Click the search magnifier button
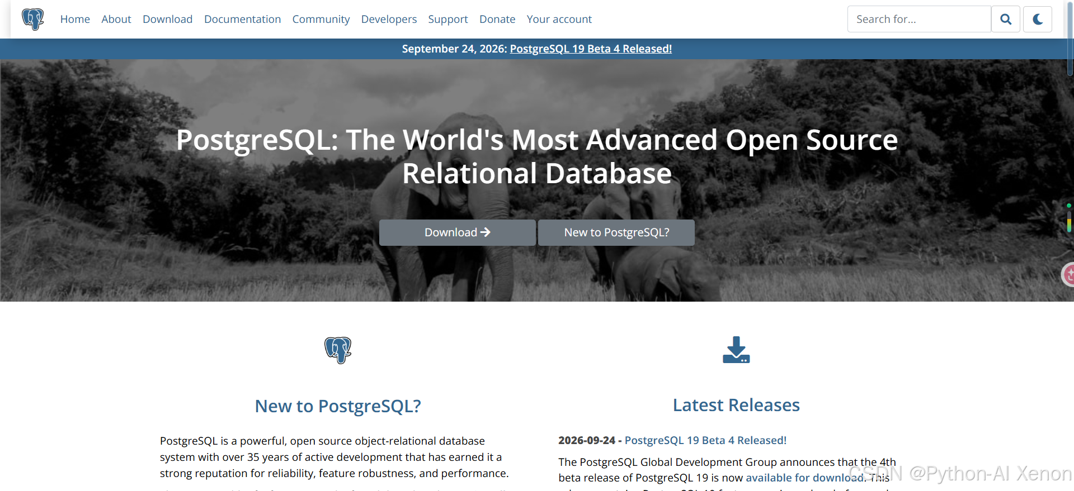The image size is (1074, 491). tap(1006, 19)
